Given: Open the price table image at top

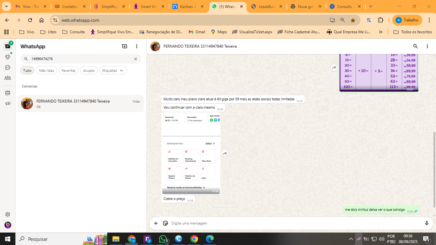Looking at the screenshot, I should coord(379,73).
